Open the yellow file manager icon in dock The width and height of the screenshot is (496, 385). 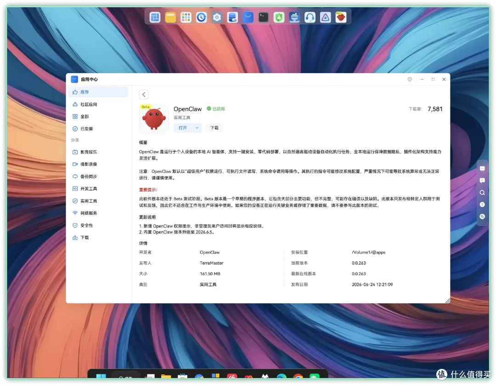click(170, 17)
